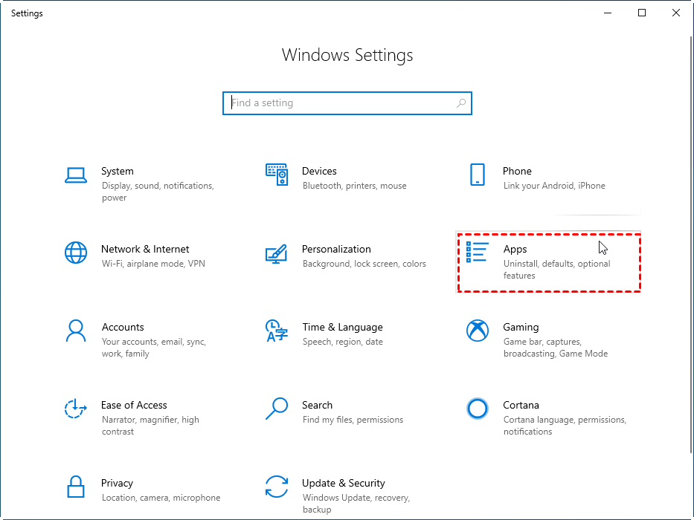Click the System laptop icon

click(x=76, y=175)
